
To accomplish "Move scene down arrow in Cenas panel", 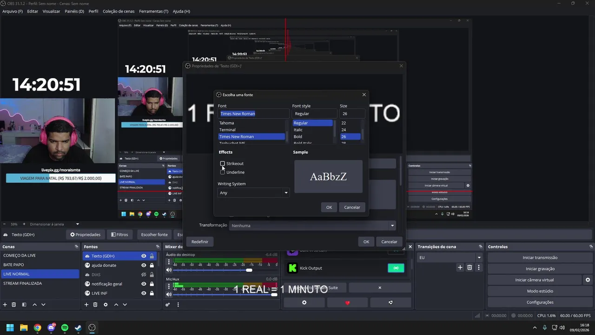I will pyautogui.click(x=43, y=305).
